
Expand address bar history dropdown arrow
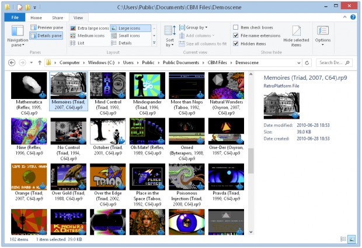(x=299, y=63)
